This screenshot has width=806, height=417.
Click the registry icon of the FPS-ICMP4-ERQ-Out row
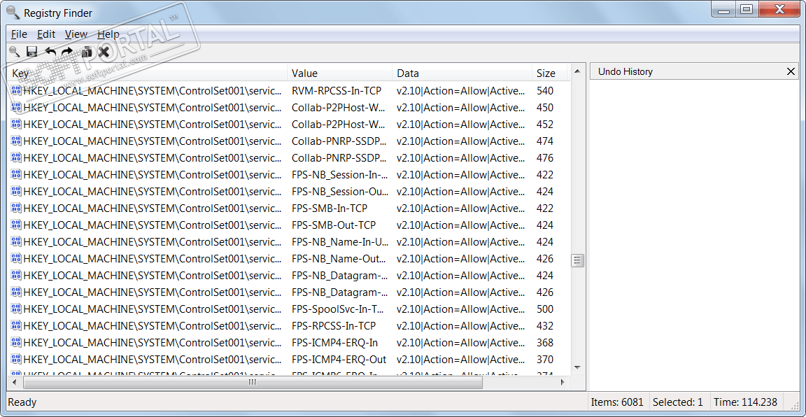point(16,360)
